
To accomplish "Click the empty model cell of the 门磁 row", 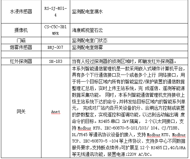I will [x=56, y=40].
